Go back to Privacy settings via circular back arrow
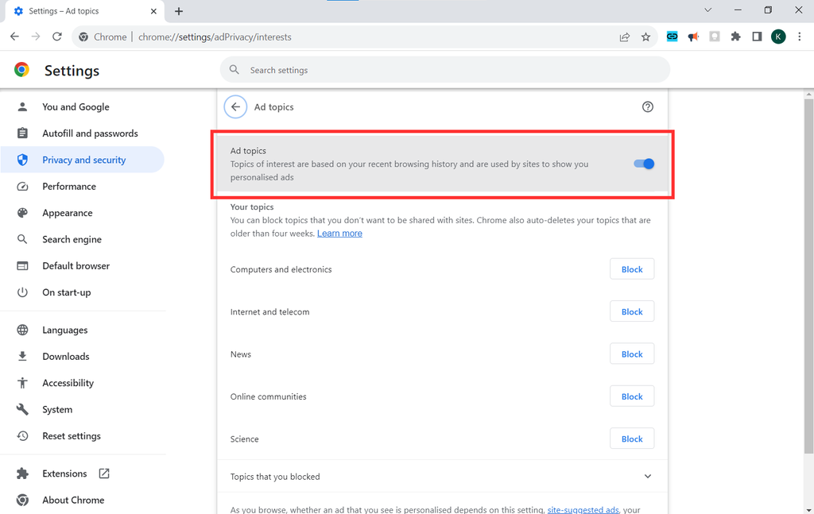The width and height of the screenshot is (814, 514). pyautogui.click(x=235, y=106)
